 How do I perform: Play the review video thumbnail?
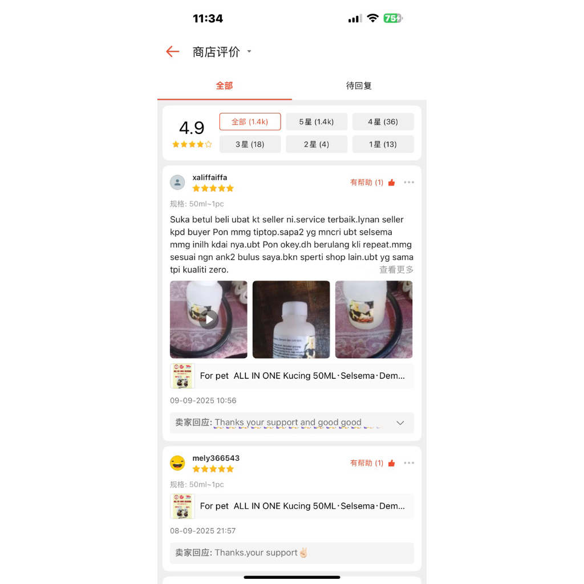[209, 319]
